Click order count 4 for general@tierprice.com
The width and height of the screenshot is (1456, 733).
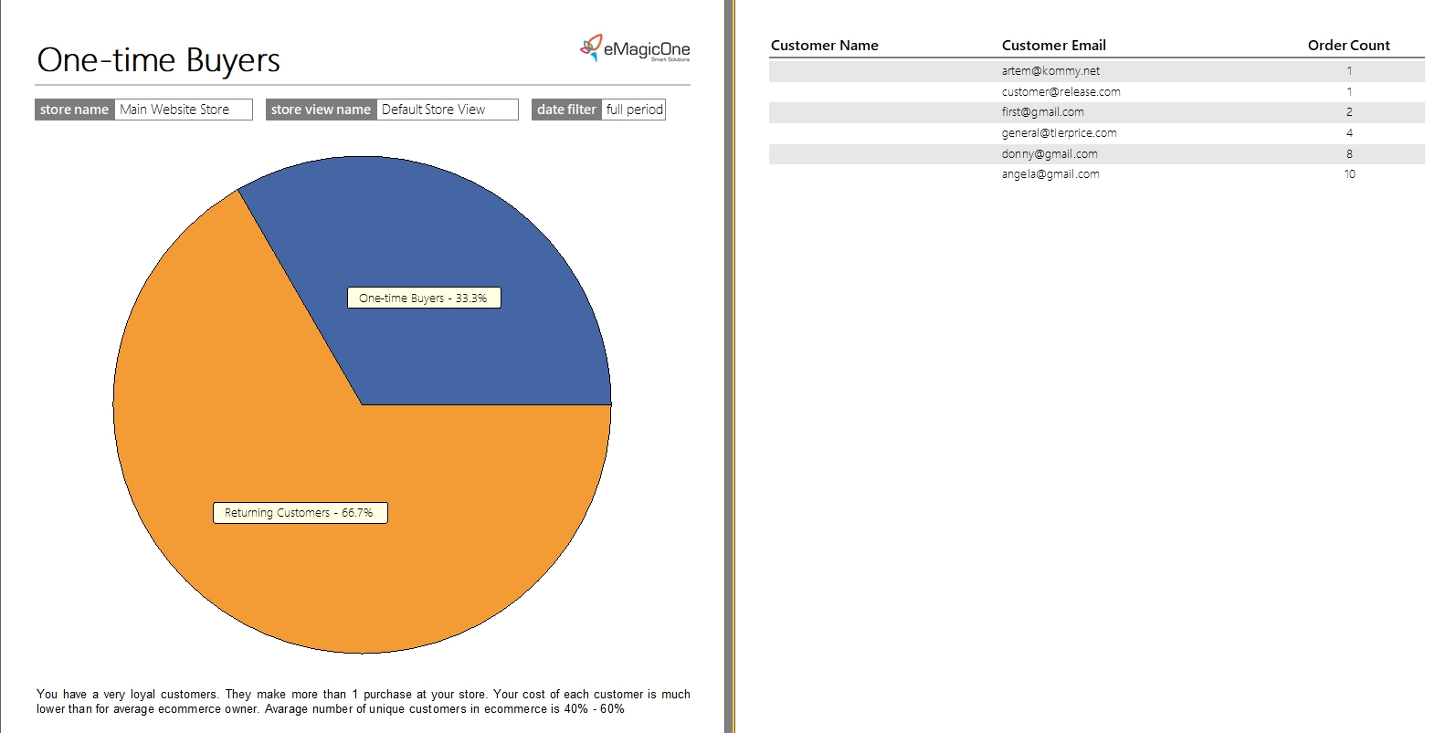[1349, 133]
